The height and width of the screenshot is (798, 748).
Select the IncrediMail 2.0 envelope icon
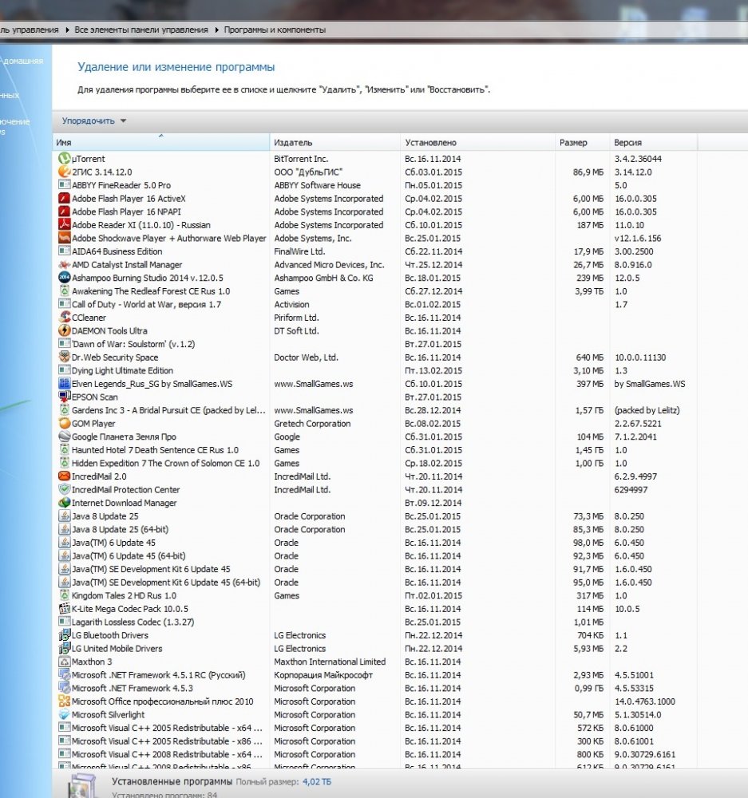tap(65, 476)
